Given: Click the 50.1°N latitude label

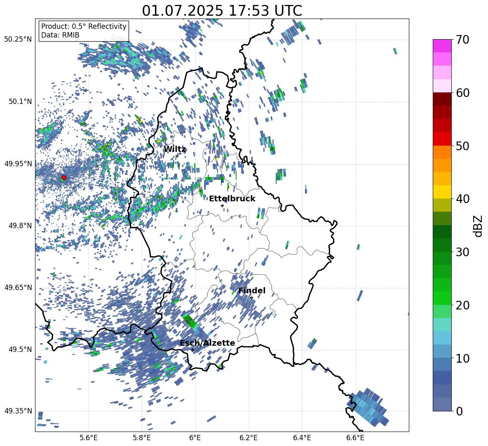Looking at the screenshot, I should [20, 101].
